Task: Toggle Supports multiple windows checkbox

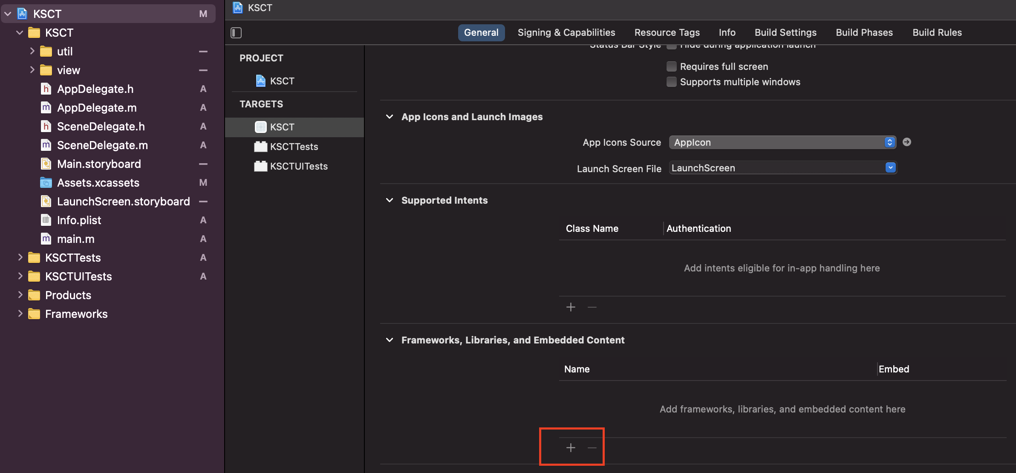Action: pyautogui.click(x=671, y=82)
